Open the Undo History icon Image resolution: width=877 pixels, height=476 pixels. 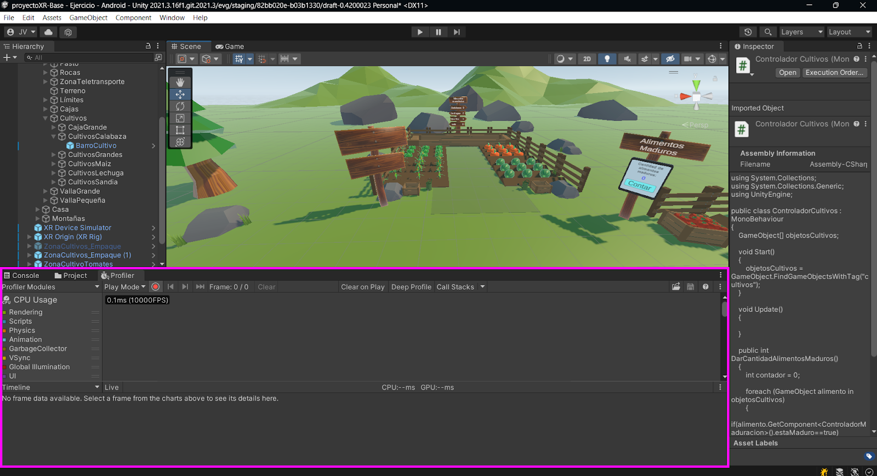748,32
